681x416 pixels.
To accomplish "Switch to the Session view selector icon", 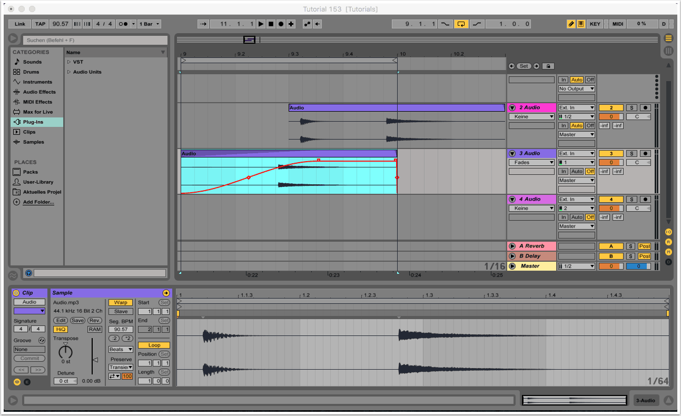I will click(668, 51).
